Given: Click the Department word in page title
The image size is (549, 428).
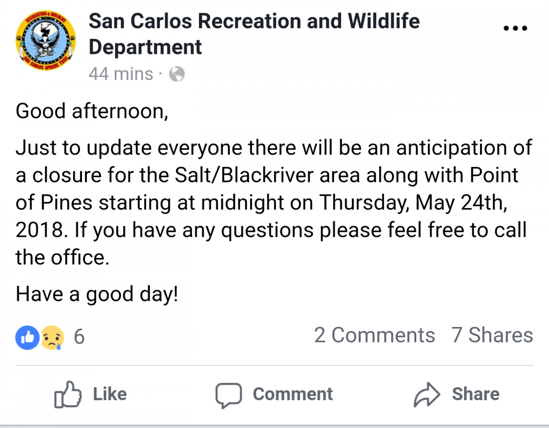Looking at the screenshot, I should [145, 48].
